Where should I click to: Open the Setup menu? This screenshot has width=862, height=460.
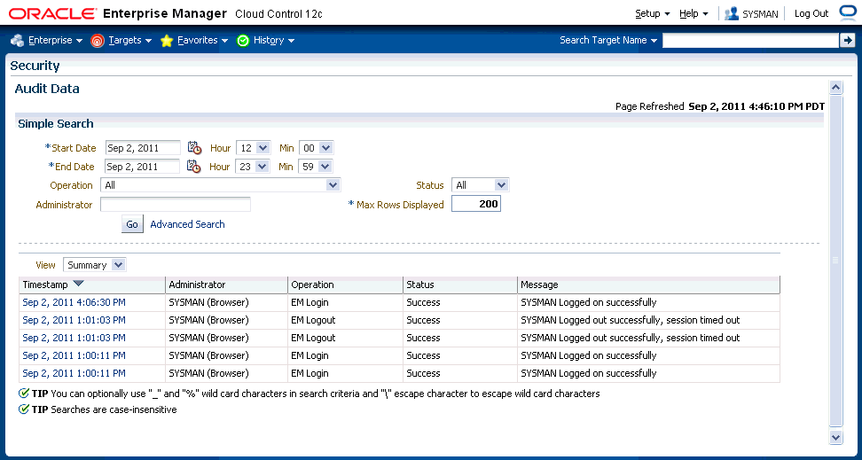653,14
